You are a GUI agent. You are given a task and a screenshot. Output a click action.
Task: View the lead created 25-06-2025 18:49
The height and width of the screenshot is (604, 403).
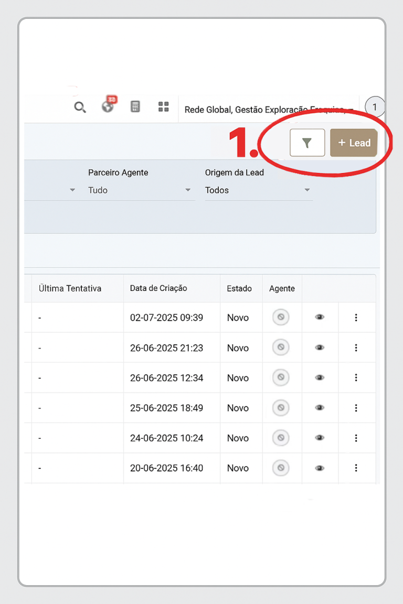point(320,408)
